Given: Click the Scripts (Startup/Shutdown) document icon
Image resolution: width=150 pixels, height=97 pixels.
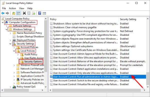Looking at the screenshot, I should point(14,37).
